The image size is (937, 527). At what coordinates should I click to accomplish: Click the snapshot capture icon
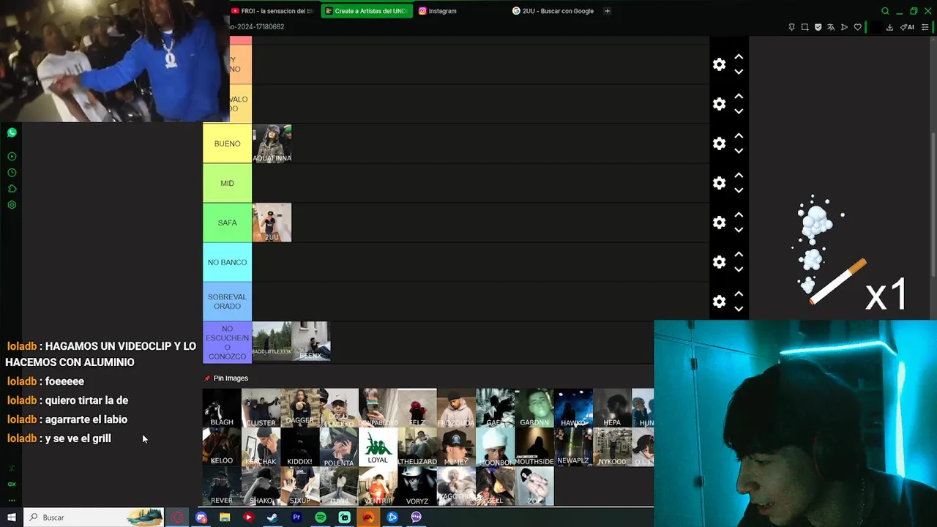(805, 27)
